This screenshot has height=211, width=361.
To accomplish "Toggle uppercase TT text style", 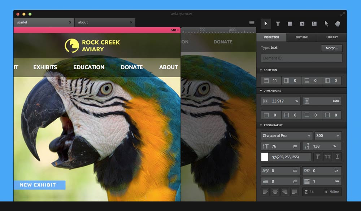I will [x=327, y=157].
